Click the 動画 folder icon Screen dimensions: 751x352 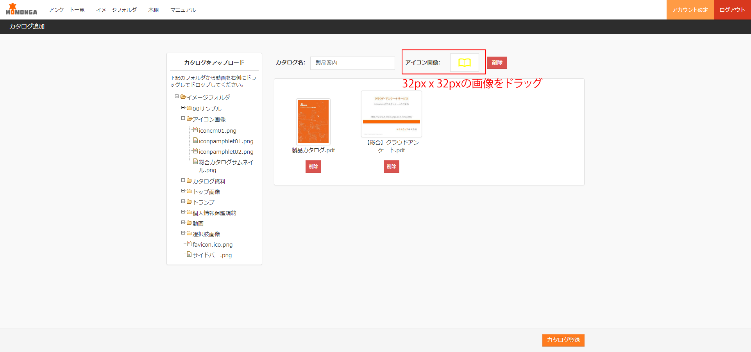point(189,223)
